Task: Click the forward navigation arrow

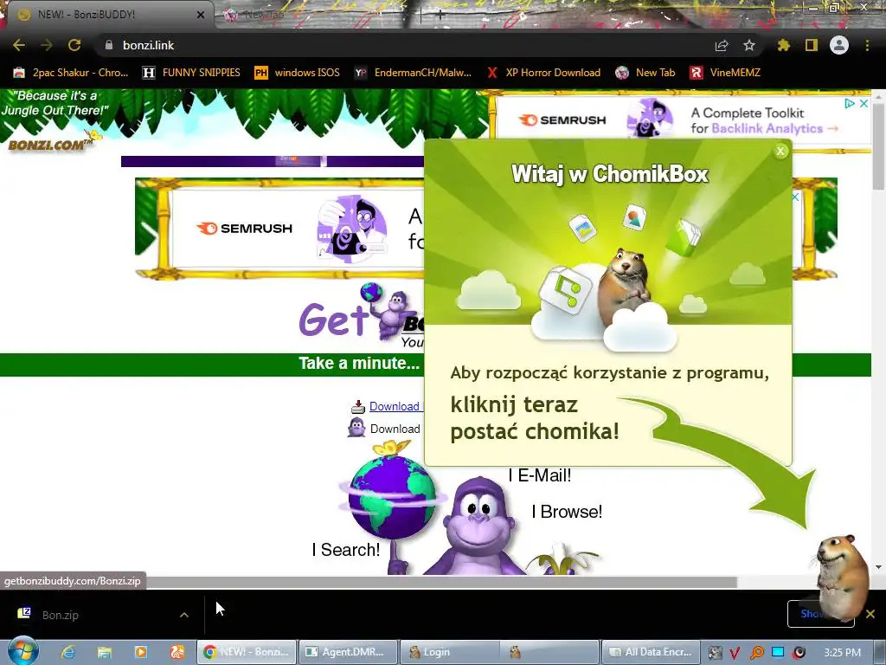Action: [47, 45]
